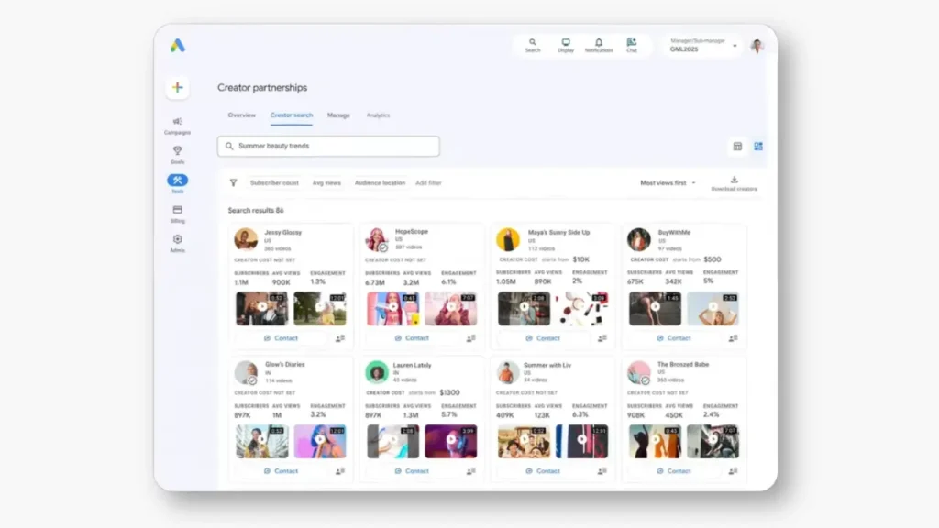Open the Subscriber count filter
Image resolution: width=939 pixels, height=528 pixels.
[x=274, y=183]
